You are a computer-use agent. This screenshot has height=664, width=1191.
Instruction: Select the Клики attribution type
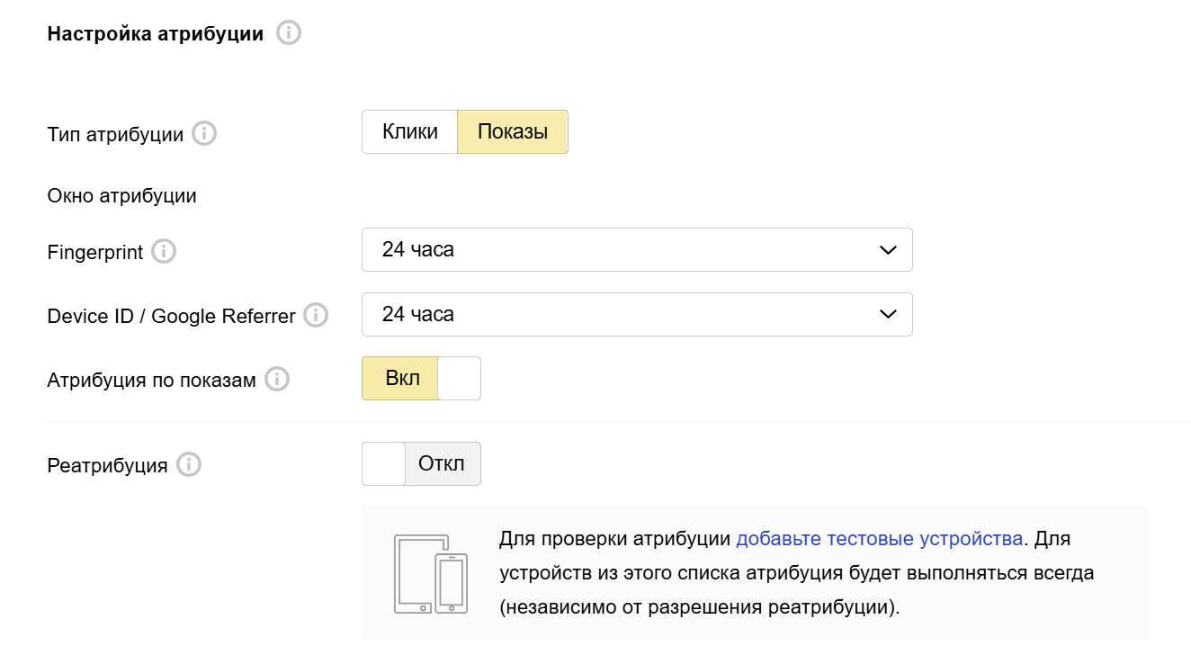410,132
